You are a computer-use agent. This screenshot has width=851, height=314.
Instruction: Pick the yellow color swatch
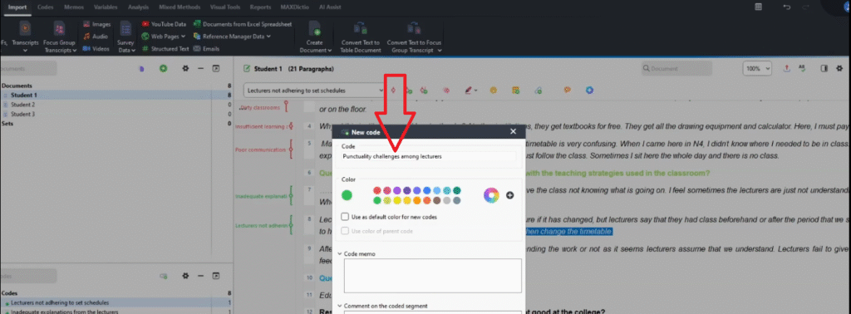(396, 201)
